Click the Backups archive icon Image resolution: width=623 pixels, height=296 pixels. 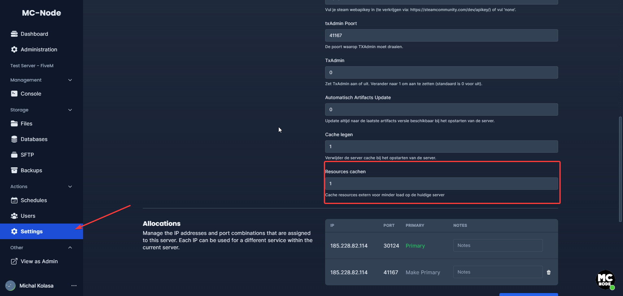(x=14, y=170)
